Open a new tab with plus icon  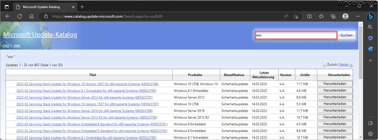[x=82, y=7]
